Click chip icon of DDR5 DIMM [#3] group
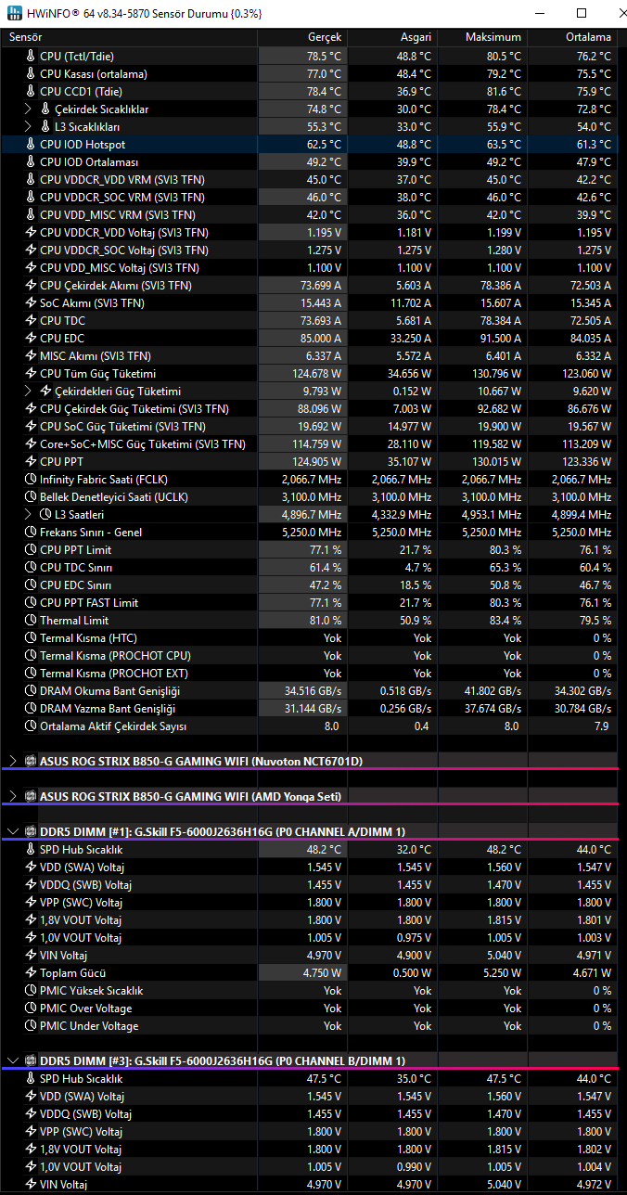627x1195 pixels. 31,1060
